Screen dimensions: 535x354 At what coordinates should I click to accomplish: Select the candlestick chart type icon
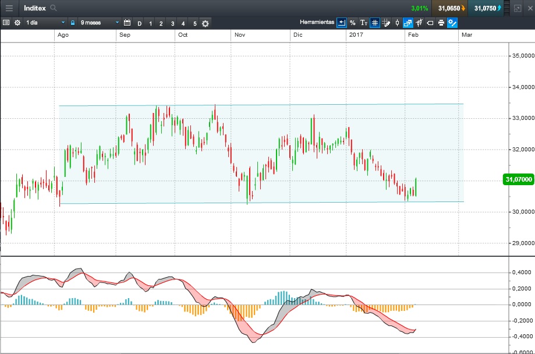click(x=397, y=23)
